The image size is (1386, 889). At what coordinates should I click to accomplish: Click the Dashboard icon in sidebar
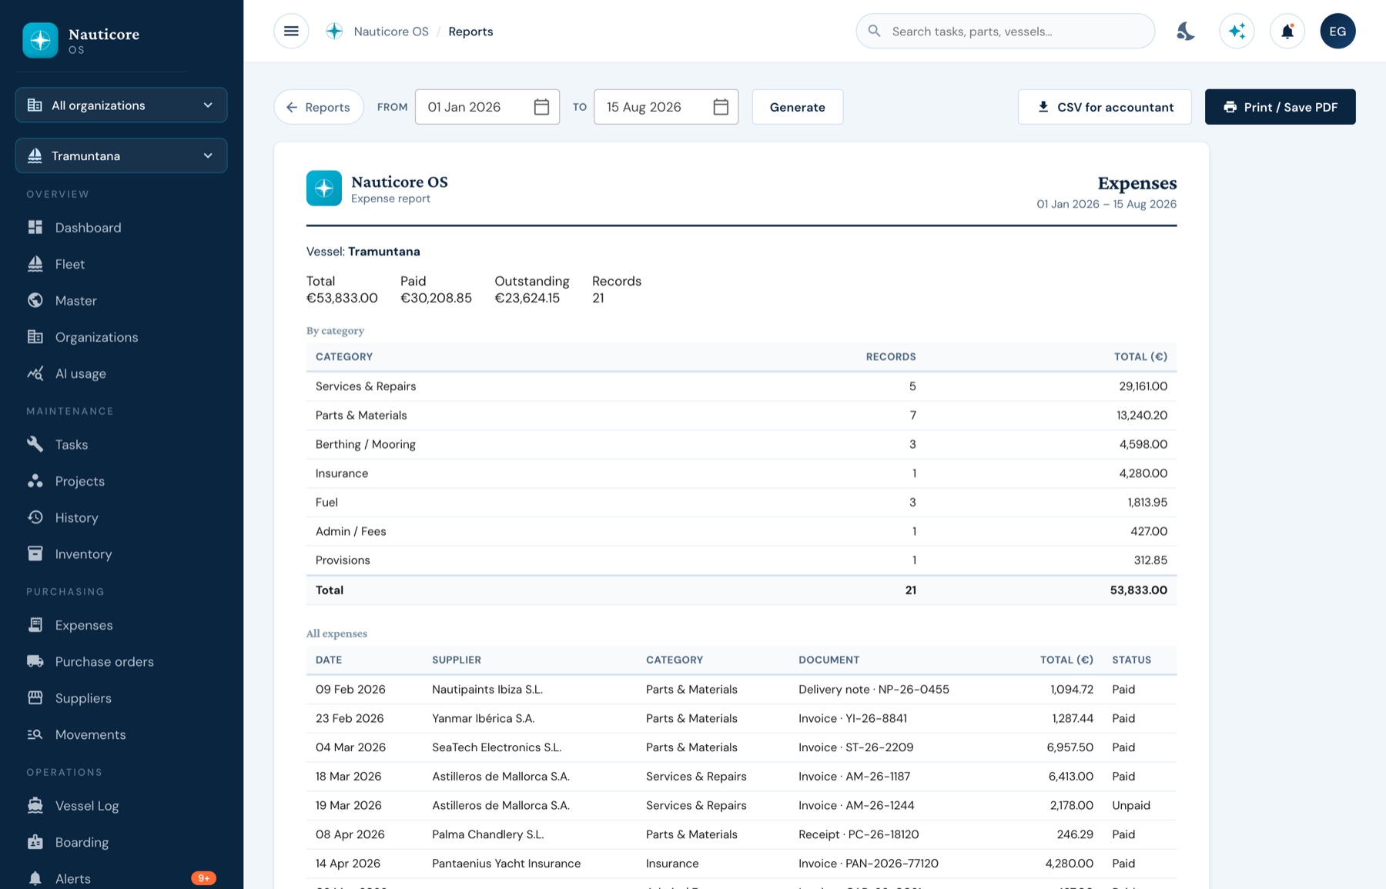click(35, 227)
